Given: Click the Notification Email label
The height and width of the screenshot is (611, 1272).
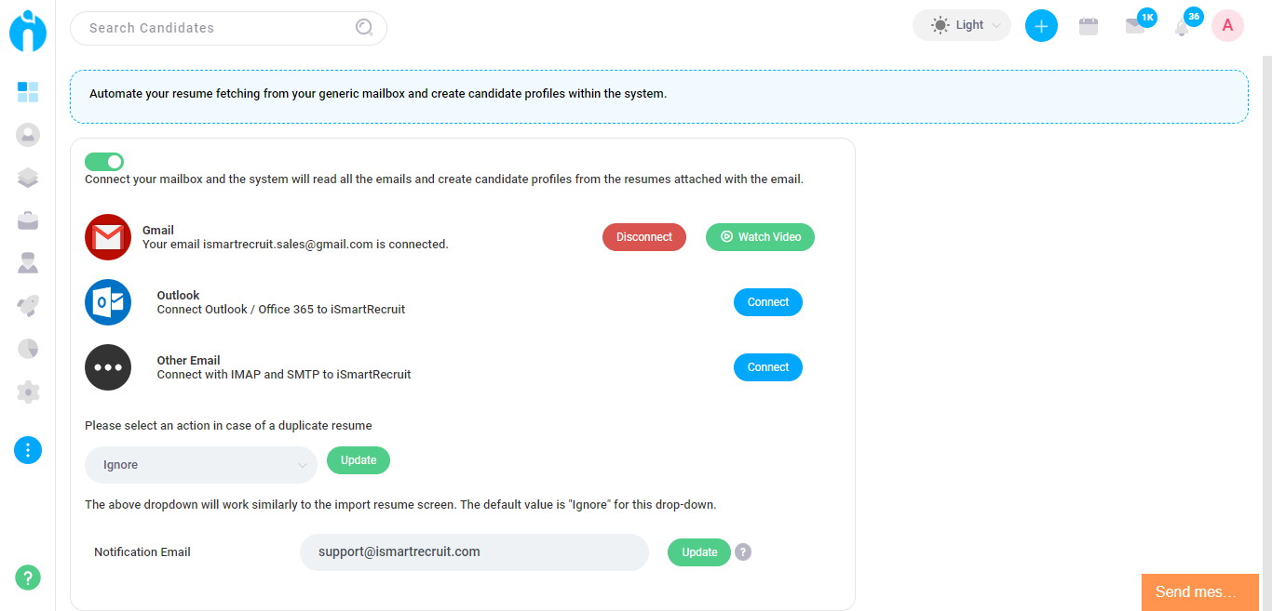Looking at the screenshot, I should tap(142, 552).
